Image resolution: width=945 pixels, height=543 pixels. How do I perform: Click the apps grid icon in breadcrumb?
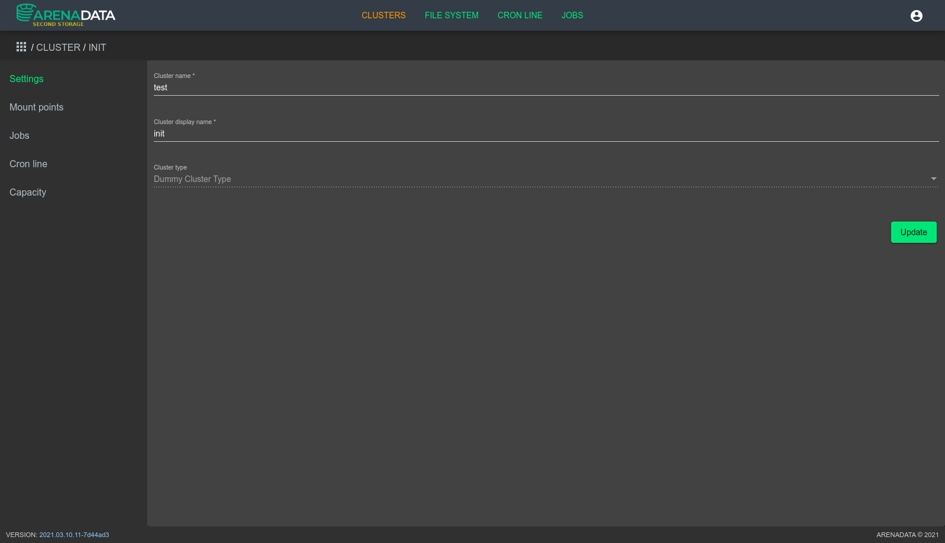[21, 47]
